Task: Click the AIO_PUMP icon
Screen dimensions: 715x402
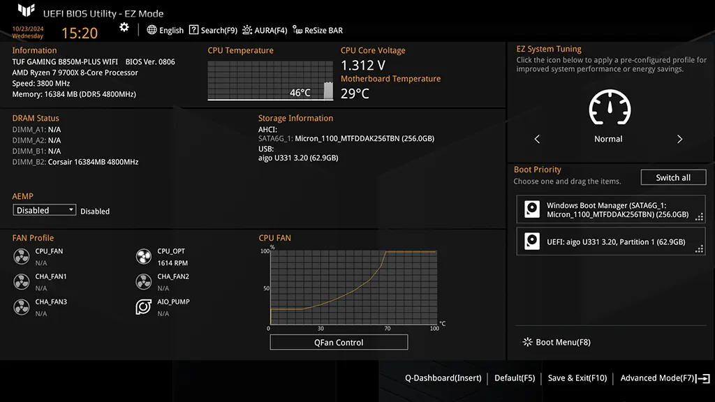Action: (144, 307)
